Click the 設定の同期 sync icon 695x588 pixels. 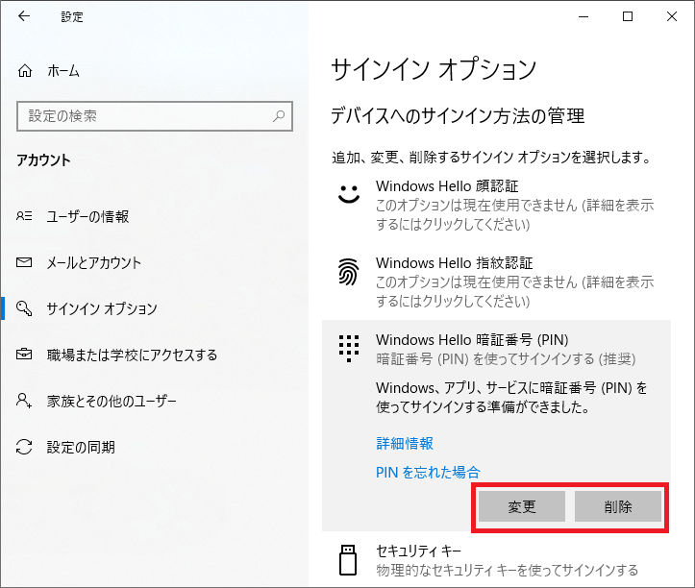point(24,447)
